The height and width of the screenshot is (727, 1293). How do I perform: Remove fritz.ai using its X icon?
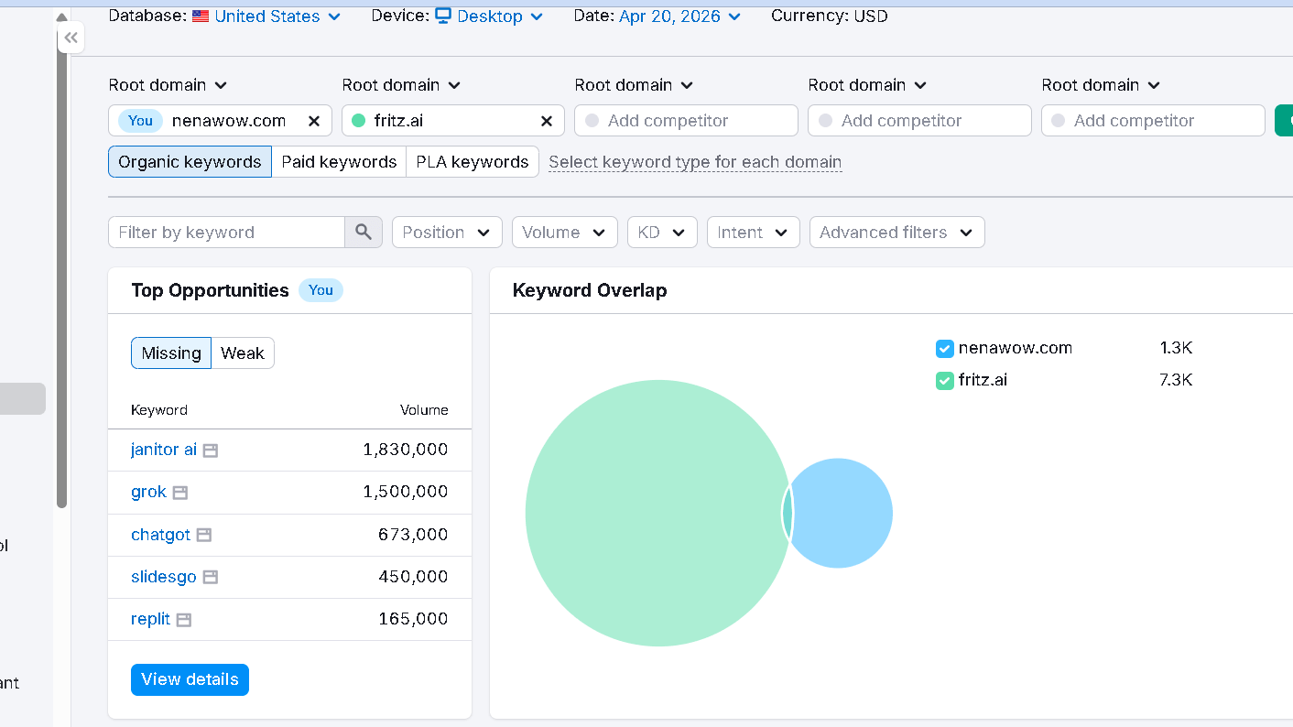click(547, 120)
